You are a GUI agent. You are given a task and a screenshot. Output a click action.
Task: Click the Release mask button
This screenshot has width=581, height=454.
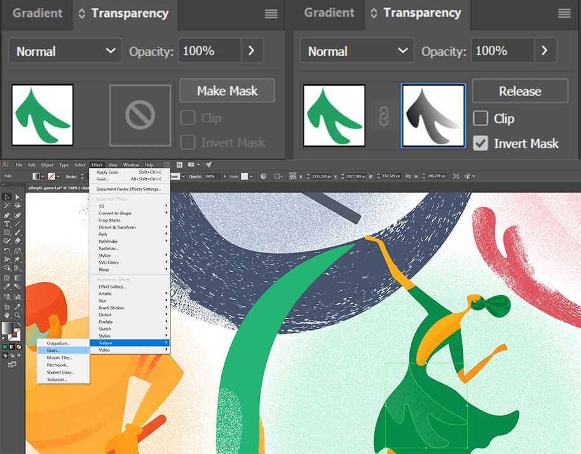point(520,91)
